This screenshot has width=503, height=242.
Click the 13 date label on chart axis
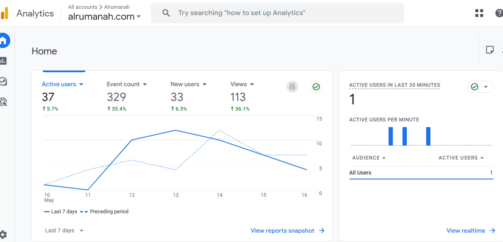pos(175,195)
